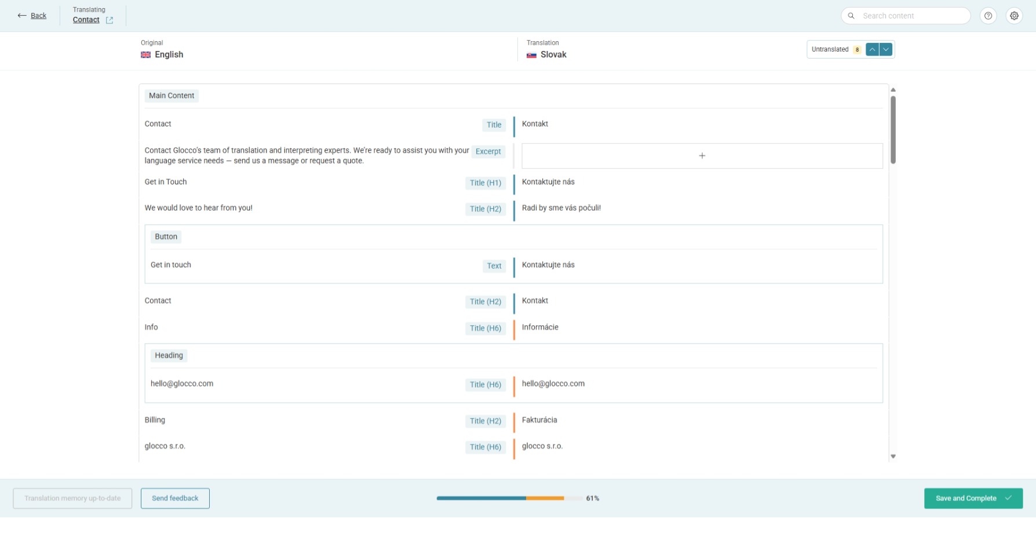Select the Heading section label
The height and width of the screenshot is (546, 1036).
point(169,355)
